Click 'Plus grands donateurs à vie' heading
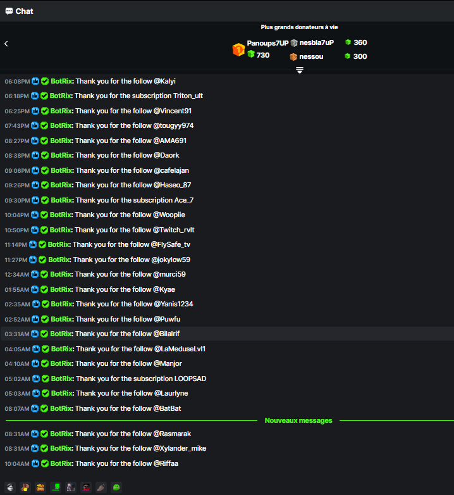 point(299,27)
